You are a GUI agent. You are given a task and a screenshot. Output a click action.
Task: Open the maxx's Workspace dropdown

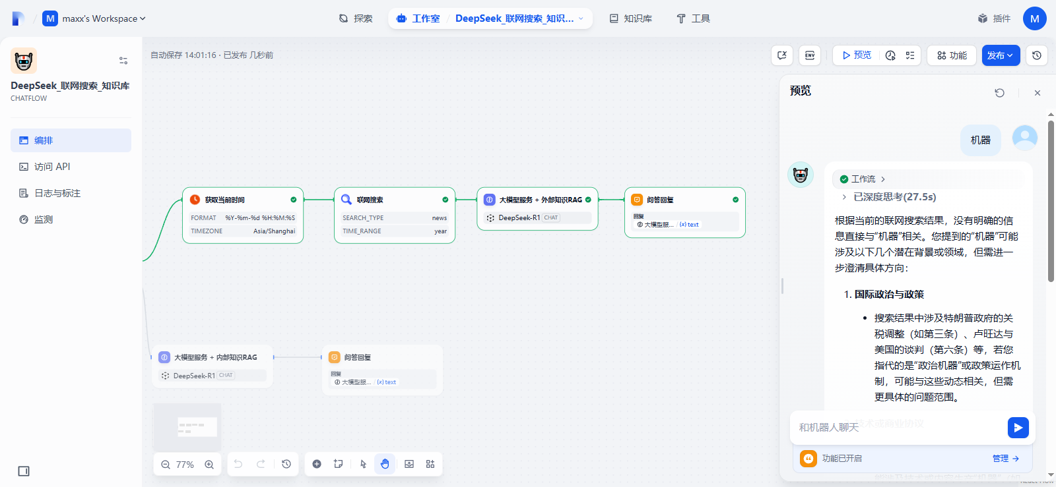click(94, 18)
